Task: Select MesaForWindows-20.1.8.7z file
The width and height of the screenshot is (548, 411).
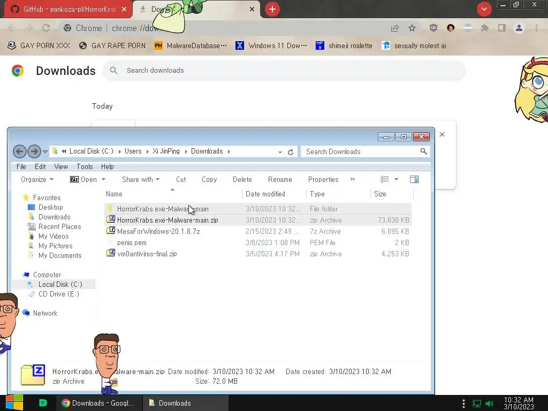Action: tap(258, 231)
